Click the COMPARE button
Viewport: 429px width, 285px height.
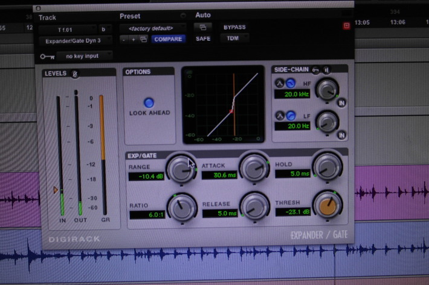(x=168, y=39)
